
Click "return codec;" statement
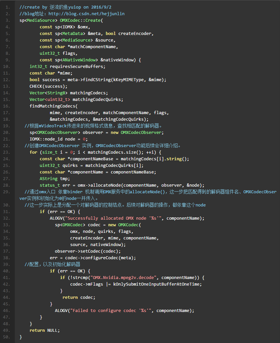[x=79, y=297]
